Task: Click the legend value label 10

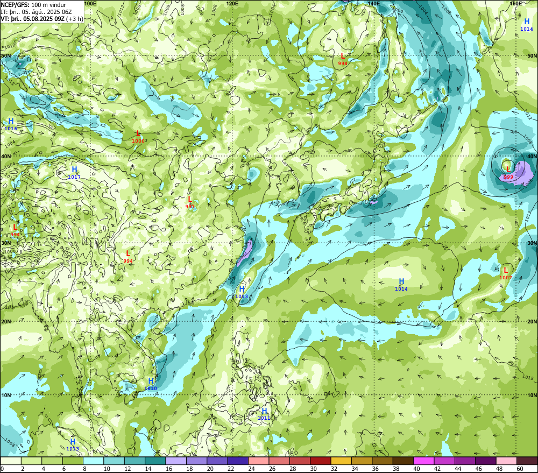Action: point(107,469)
